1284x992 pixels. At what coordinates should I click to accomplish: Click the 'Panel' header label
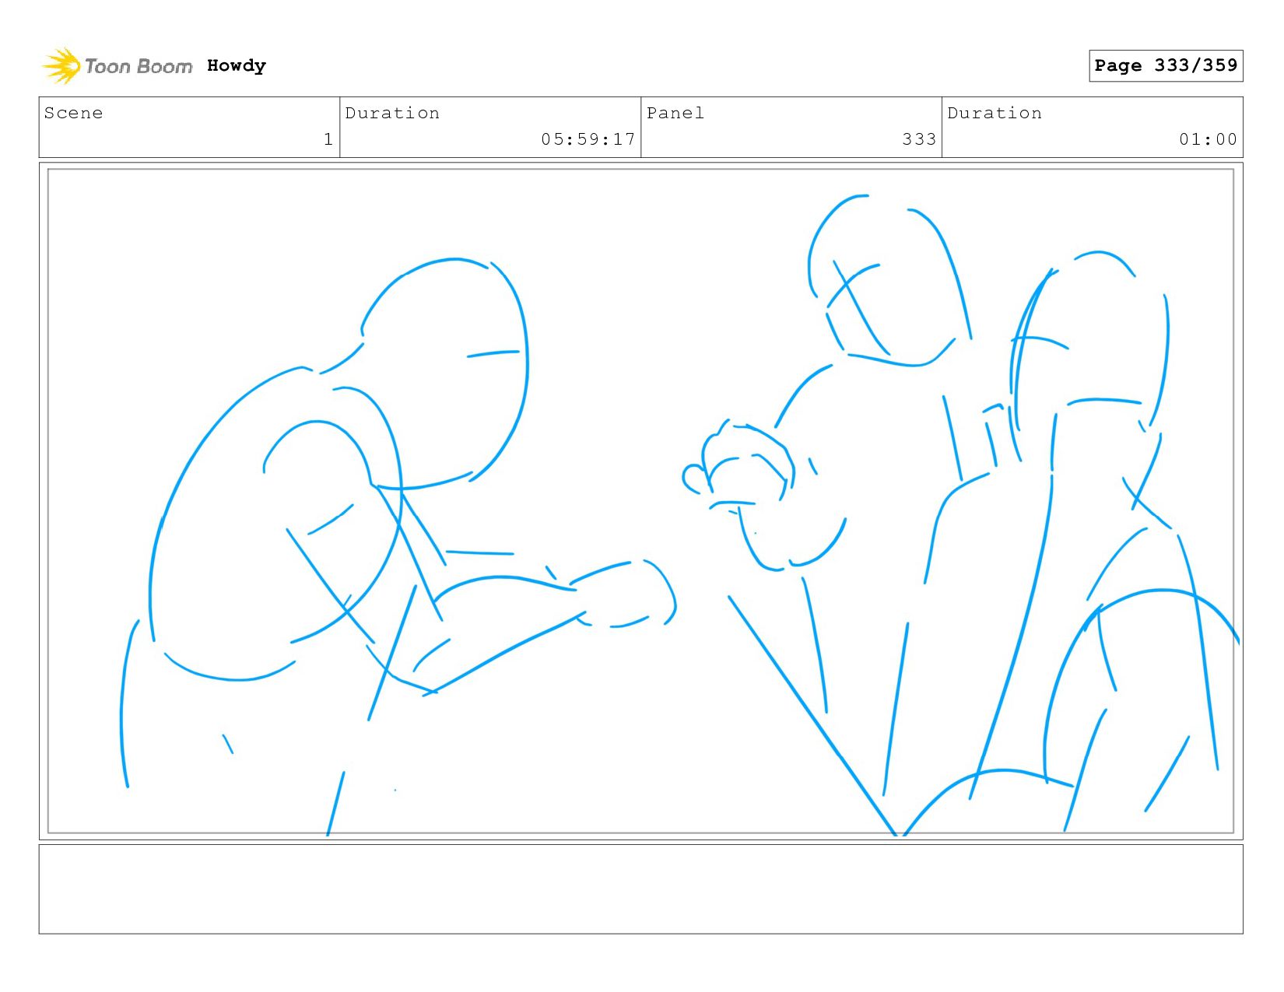[675, 113]
